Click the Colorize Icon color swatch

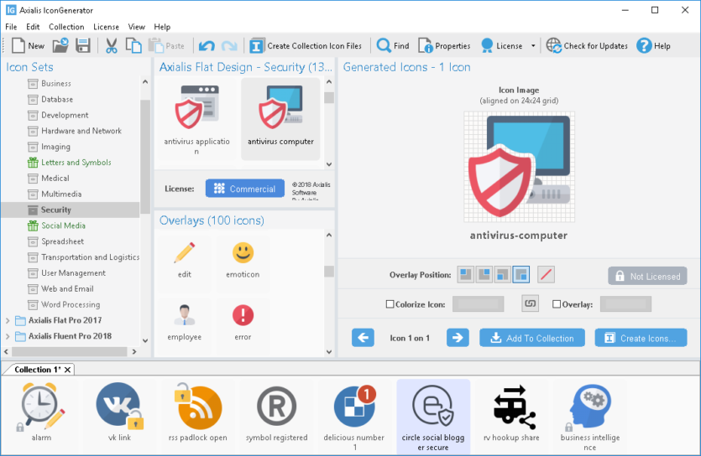coord(478,303)
